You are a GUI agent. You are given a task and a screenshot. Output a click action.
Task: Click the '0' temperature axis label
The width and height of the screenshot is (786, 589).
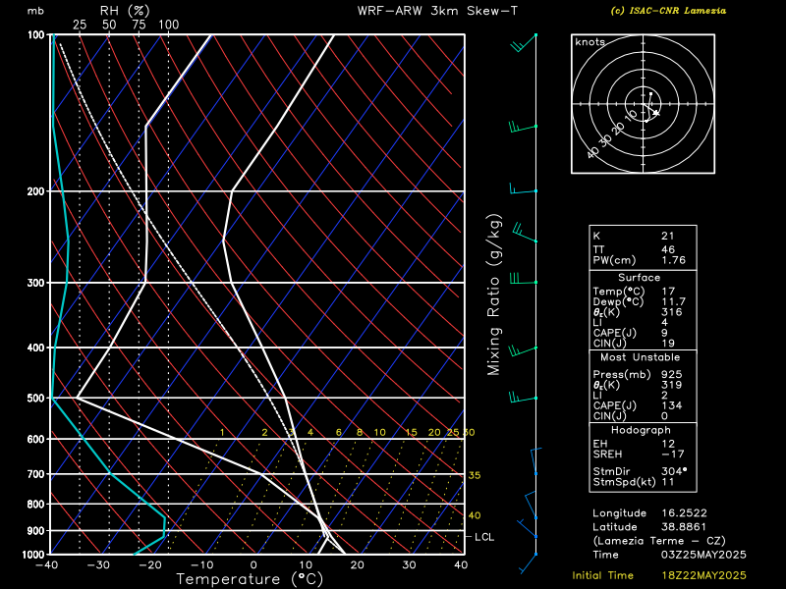point(253,565)
